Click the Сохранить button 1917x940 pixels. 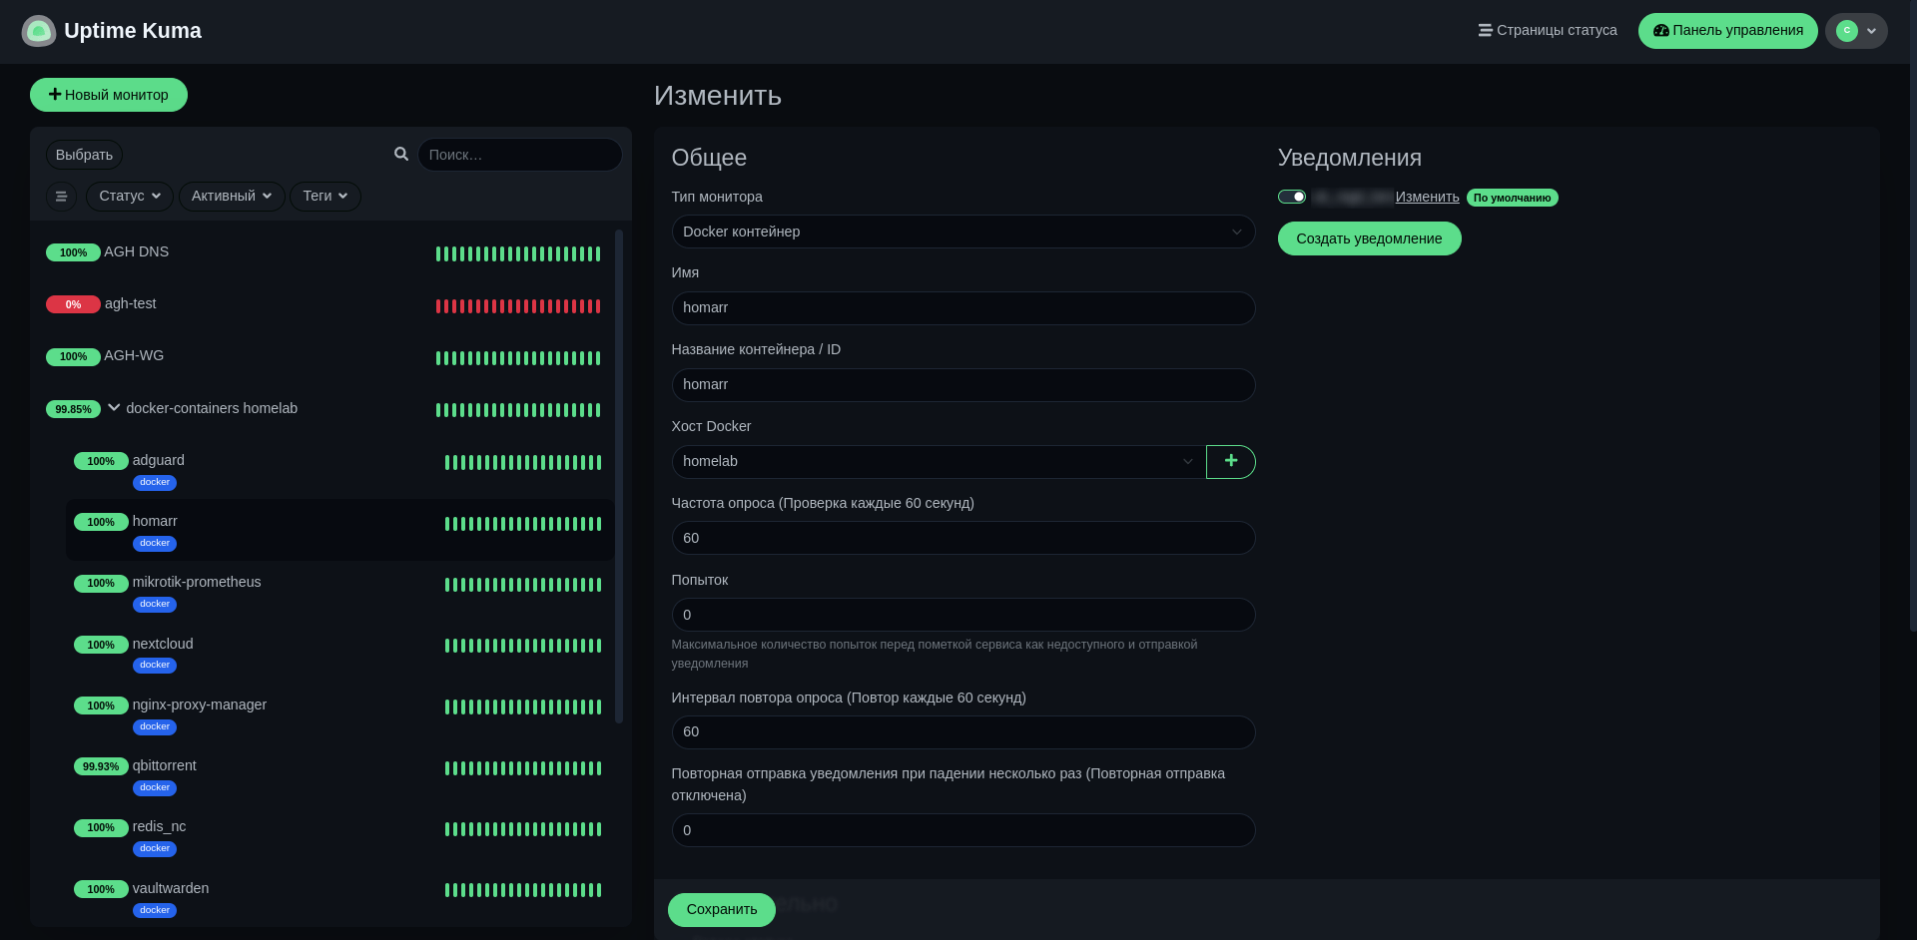coord(722,910)
